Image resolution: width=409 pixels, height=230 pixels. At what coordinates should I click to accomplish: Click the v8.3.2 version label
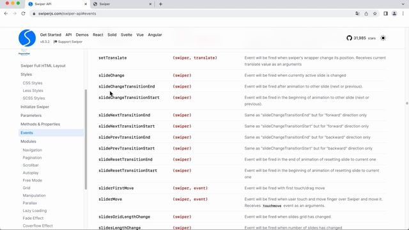point(45,42)
